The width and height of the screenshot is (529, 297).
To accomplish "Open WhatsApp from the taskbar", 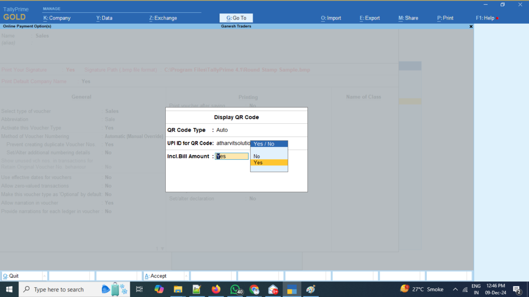I will click(235, 289).
